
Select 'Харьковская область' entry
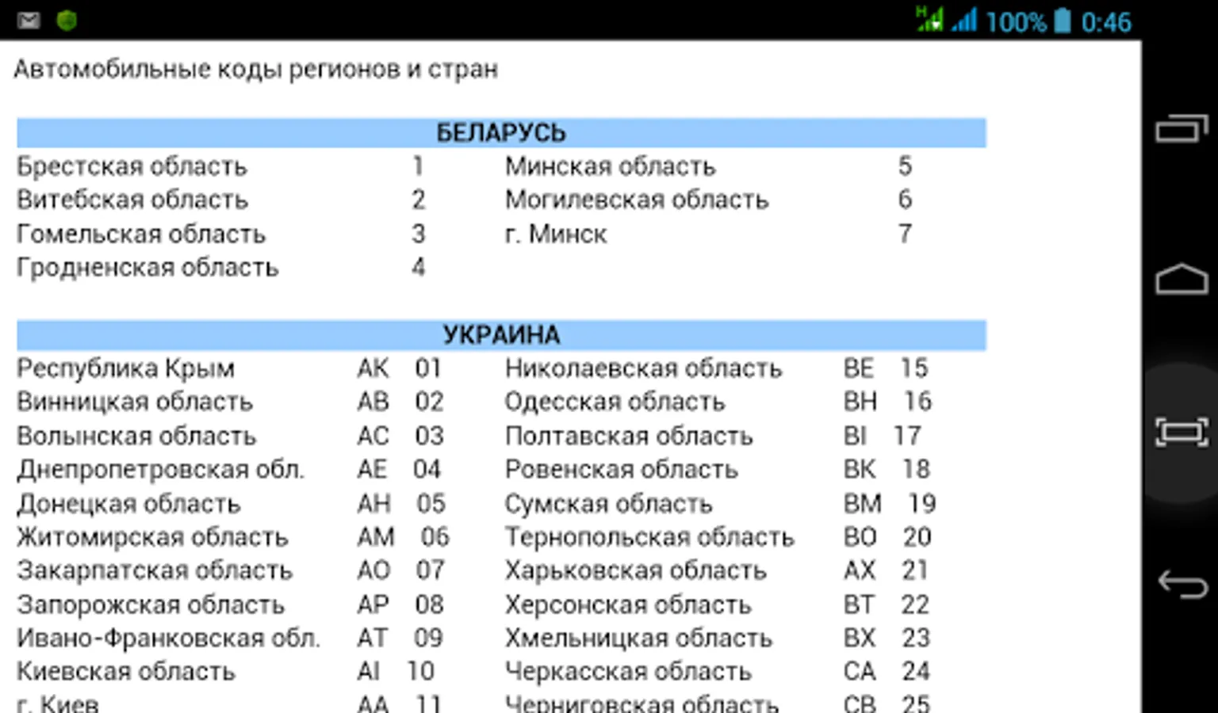coord(635,570)
